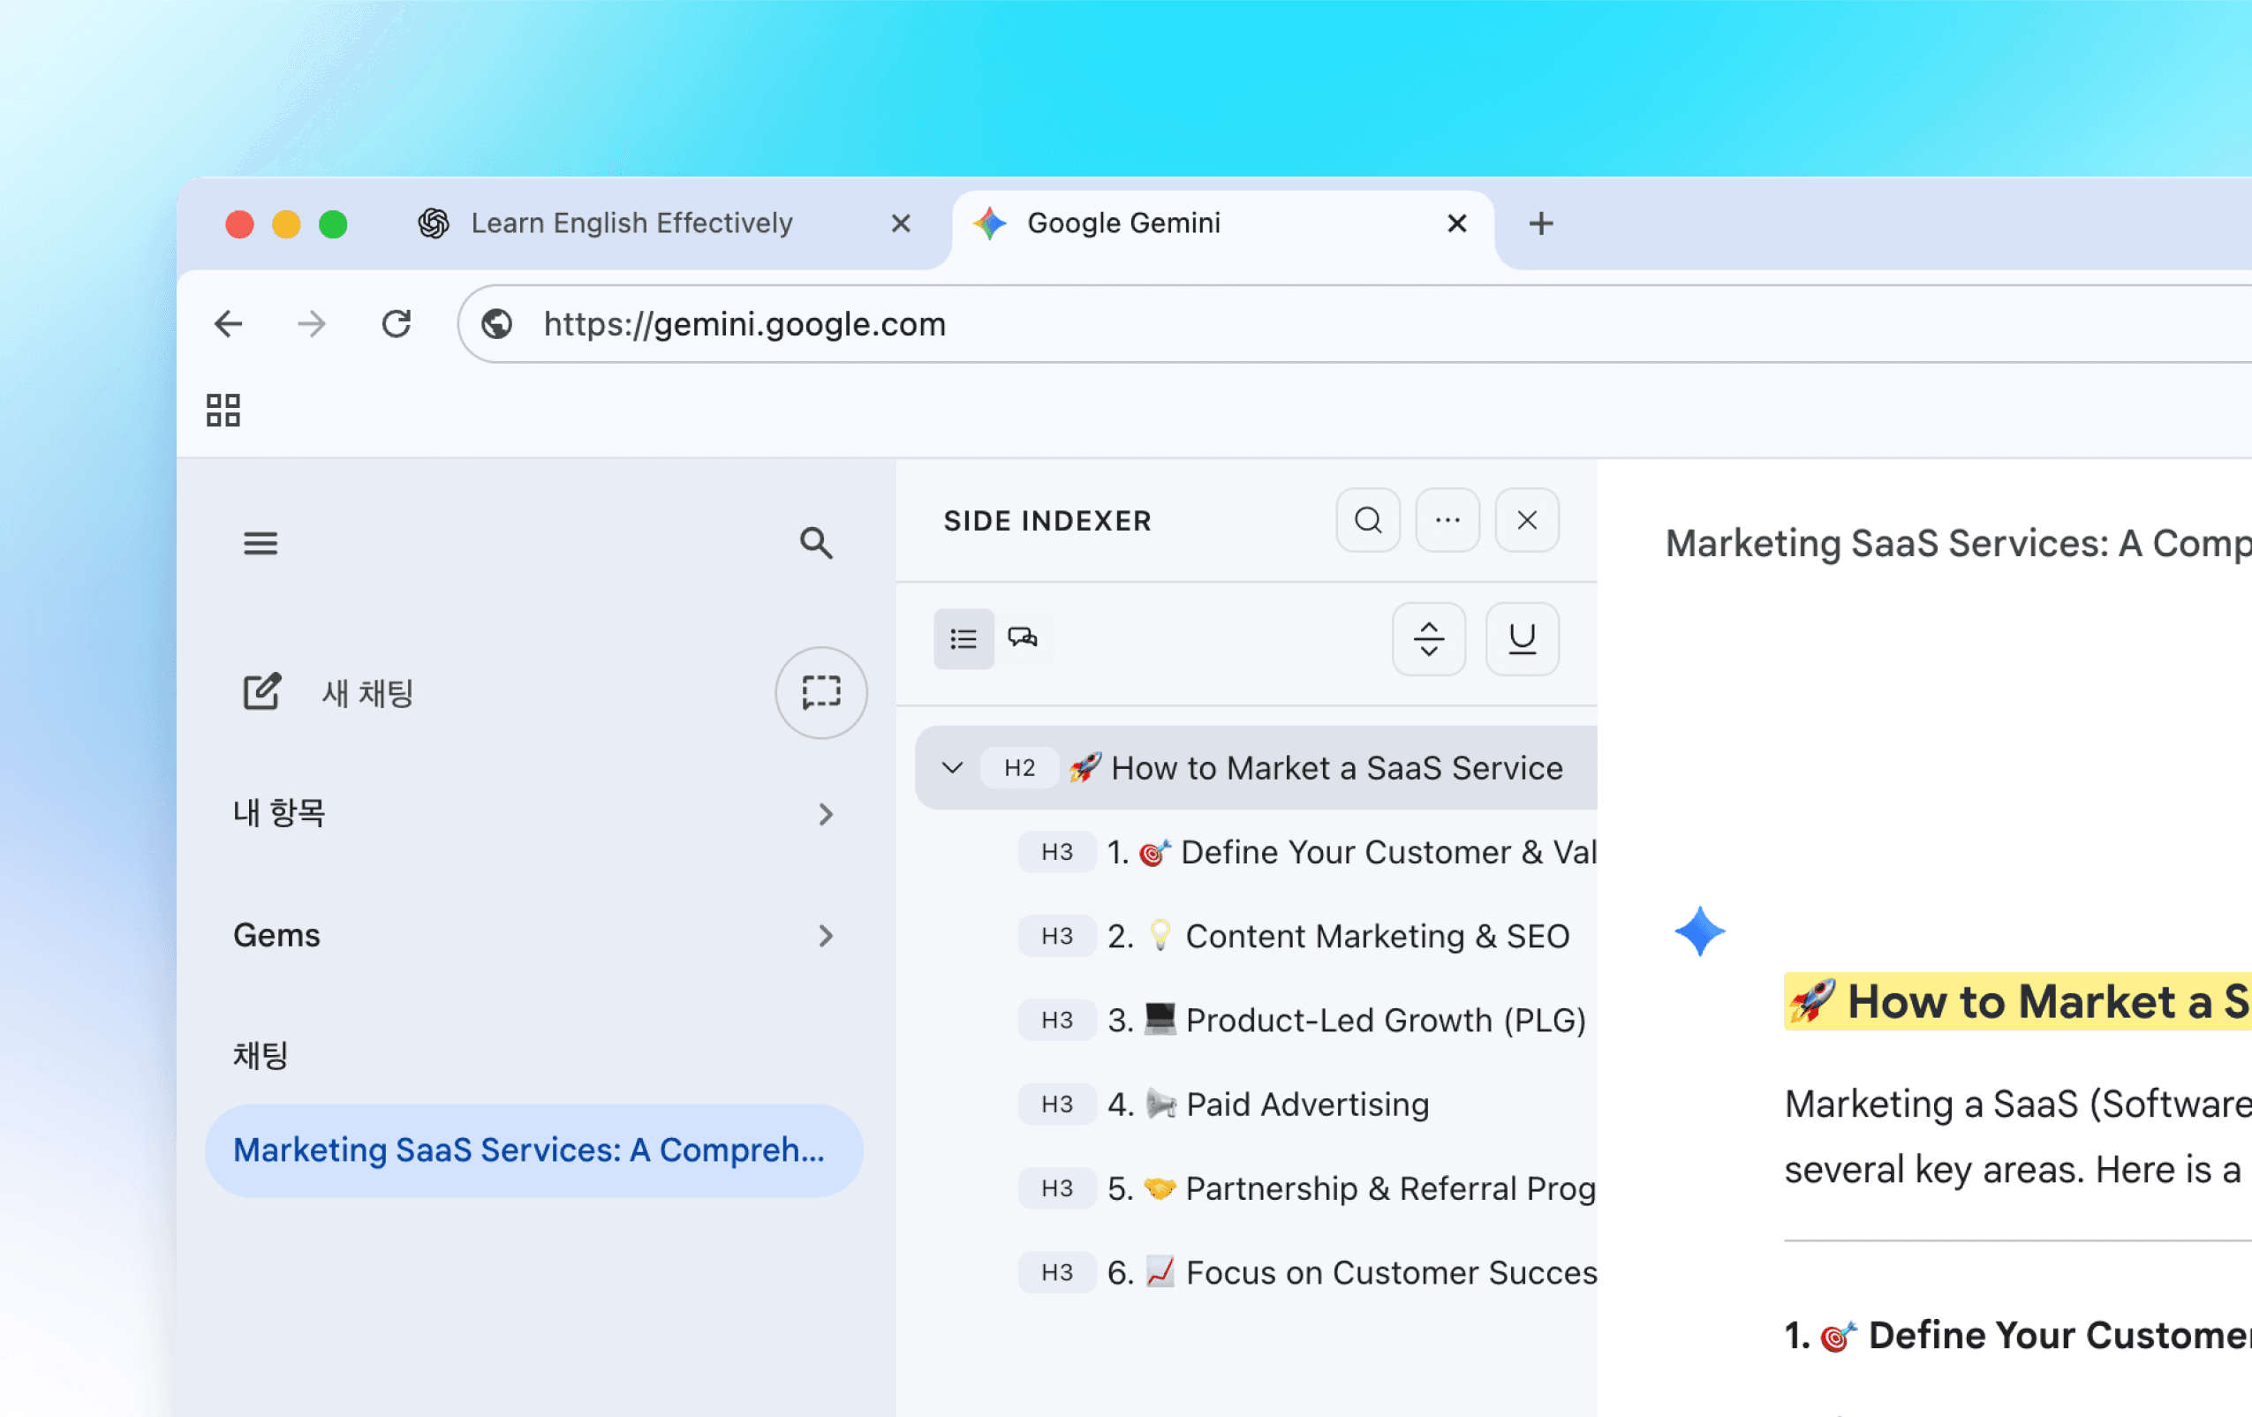This screenshot has height=1417, width=2252.
Task: Go back using the browser back arrow
Action: click(x=227, y=323)
